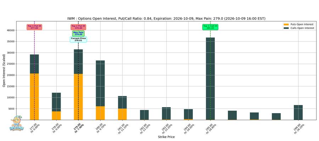Click the y-axis tick value 10000
Viewport: 319px width, 141px height.
point(11,98)
